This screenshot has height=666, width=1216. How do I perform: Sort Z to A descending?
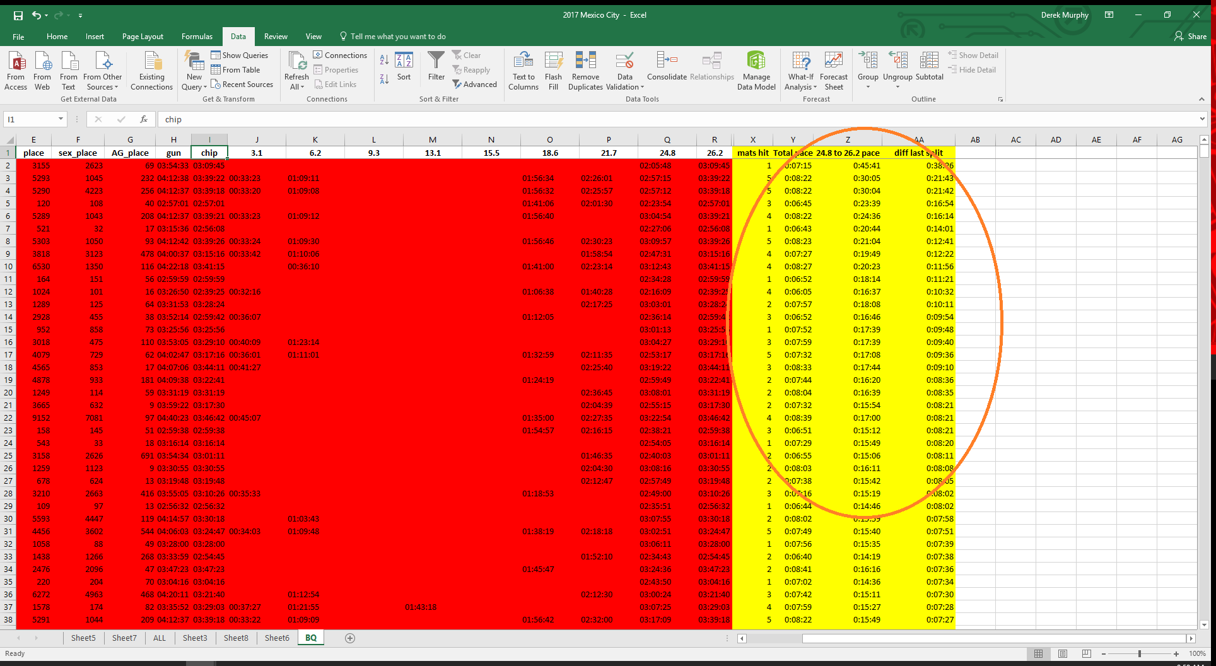[384, 79]
